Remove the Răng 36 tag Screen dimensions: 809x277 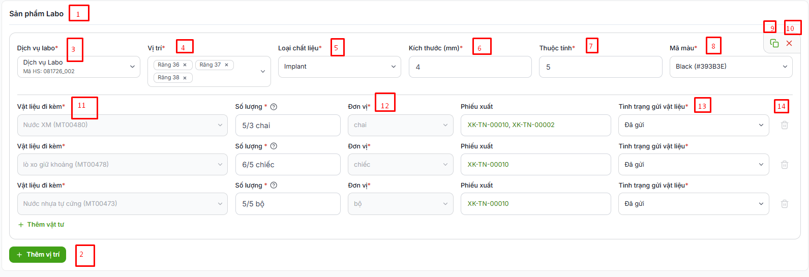[185, 65]
